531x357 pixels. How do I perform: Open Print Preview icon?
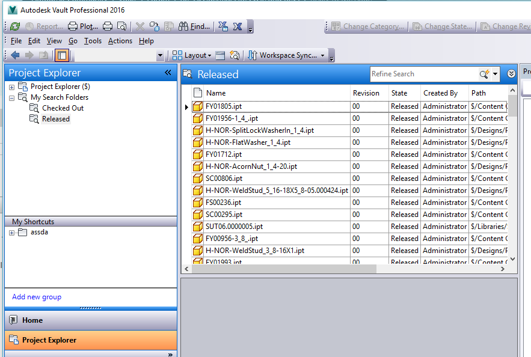coord(121,26)
